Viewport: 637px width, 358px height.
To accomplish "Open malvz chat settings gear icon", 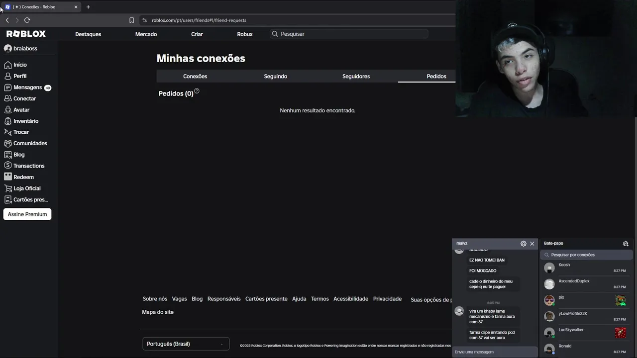I will [x=523, y=244].
